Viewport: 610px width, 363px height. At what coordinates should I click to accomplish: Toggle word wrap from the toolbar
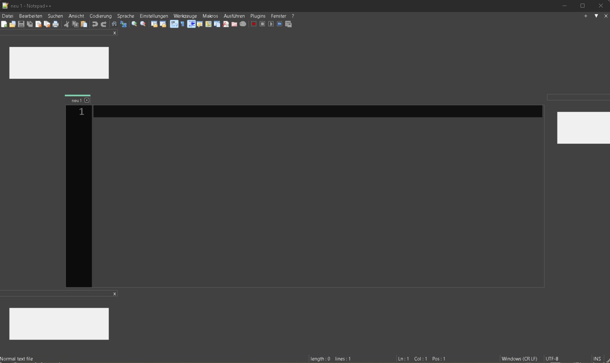[x=174, y=24]
